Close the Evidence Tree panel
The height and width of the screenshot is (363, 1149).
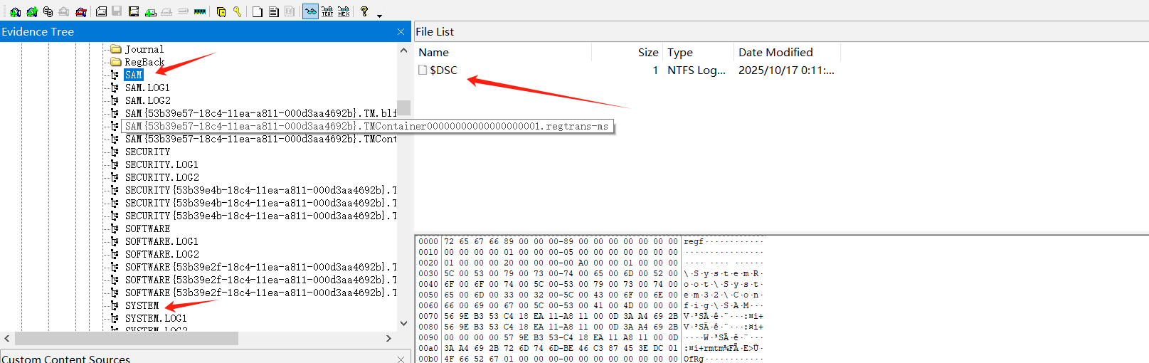tap(401, 32)
